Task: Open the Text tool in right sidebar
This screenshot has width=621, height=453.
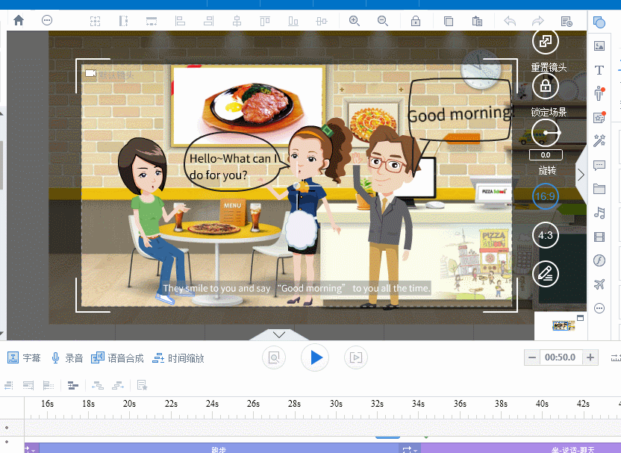Action: click(599, 69)
